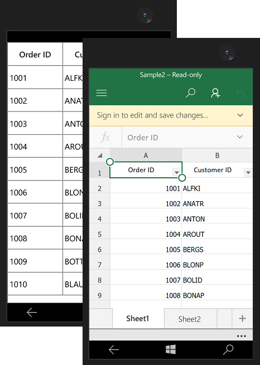Switch to the Sheet1 tab
The width and height of the screenshot is (260, 365).
tap(138, 318)
